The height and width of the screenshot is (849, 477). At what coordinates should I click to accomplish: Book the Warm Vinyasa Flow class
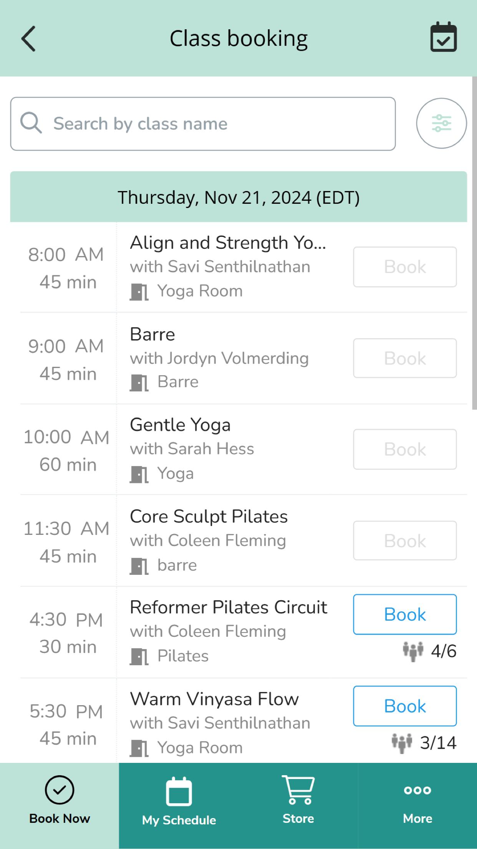pos(405,706)
